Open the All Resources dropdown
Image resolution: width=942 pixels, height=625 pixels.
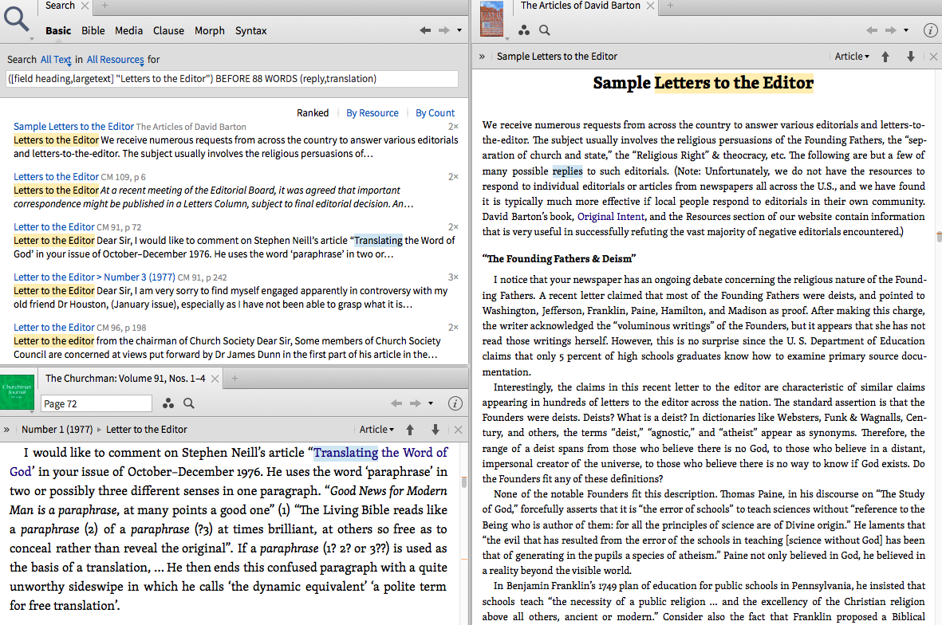click(x=116, y=60)
